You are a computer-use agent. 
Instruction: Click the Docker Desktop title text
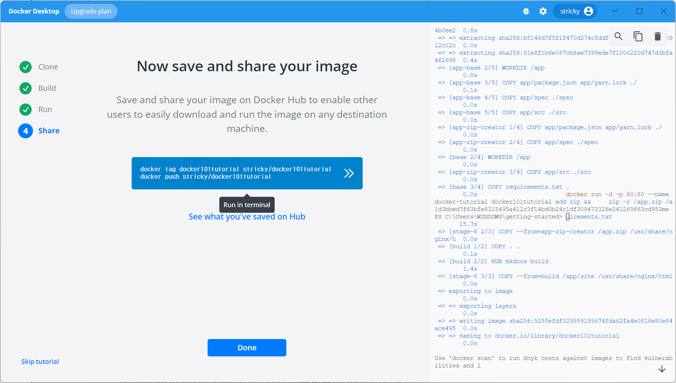pyautogui.click(x=34, y=11)
